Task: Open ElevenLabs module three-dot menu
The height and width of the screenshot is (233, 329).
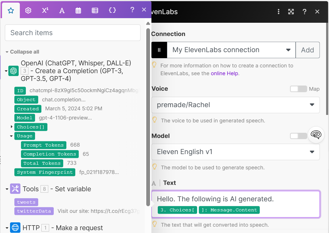Action: (278, 12)
